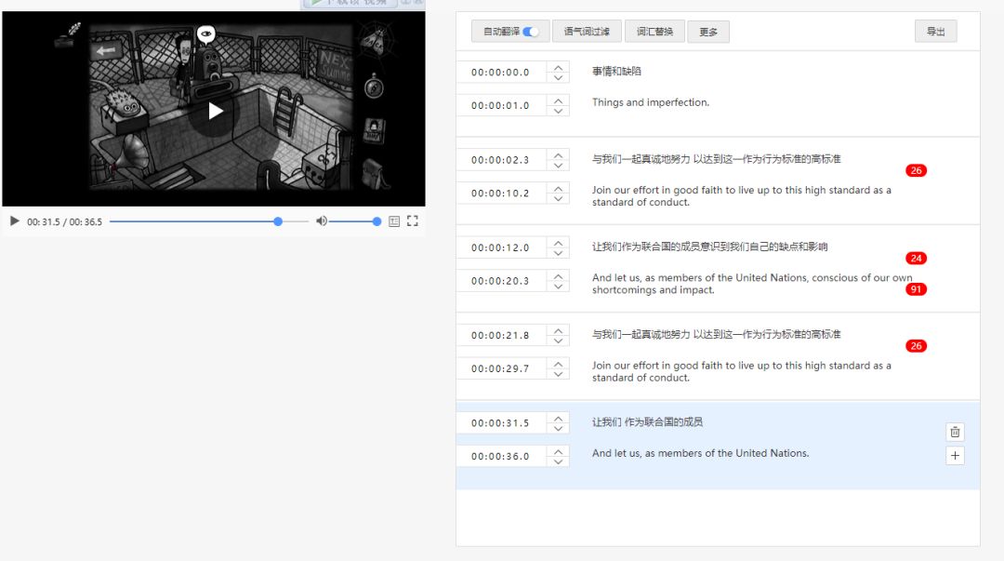Decrease the 00:00:02.3 time
Viewport: 1004px width, 561px height.
559,166
